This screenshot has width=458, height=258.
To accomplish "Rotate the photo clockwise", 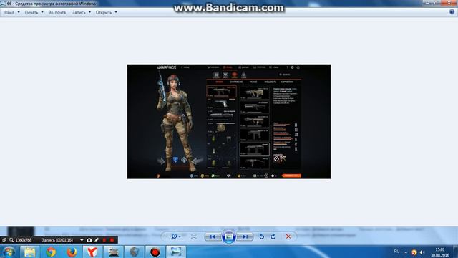I will pyautogui.click(x=273, y=236).
